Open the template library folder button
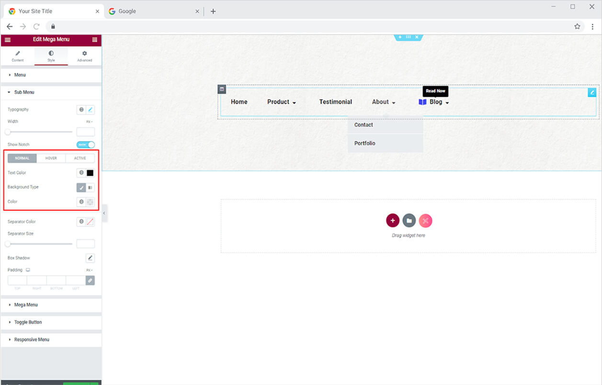602x385 pixels. [x=409, y=220]
